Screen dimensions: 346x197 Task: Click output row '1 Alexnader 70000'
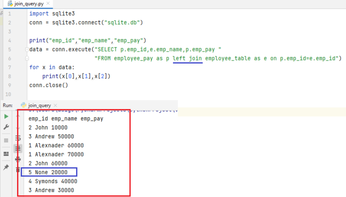pos(56,154)
